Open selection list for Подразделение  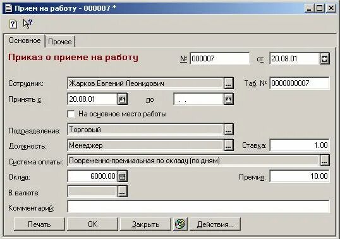[229, 130]
